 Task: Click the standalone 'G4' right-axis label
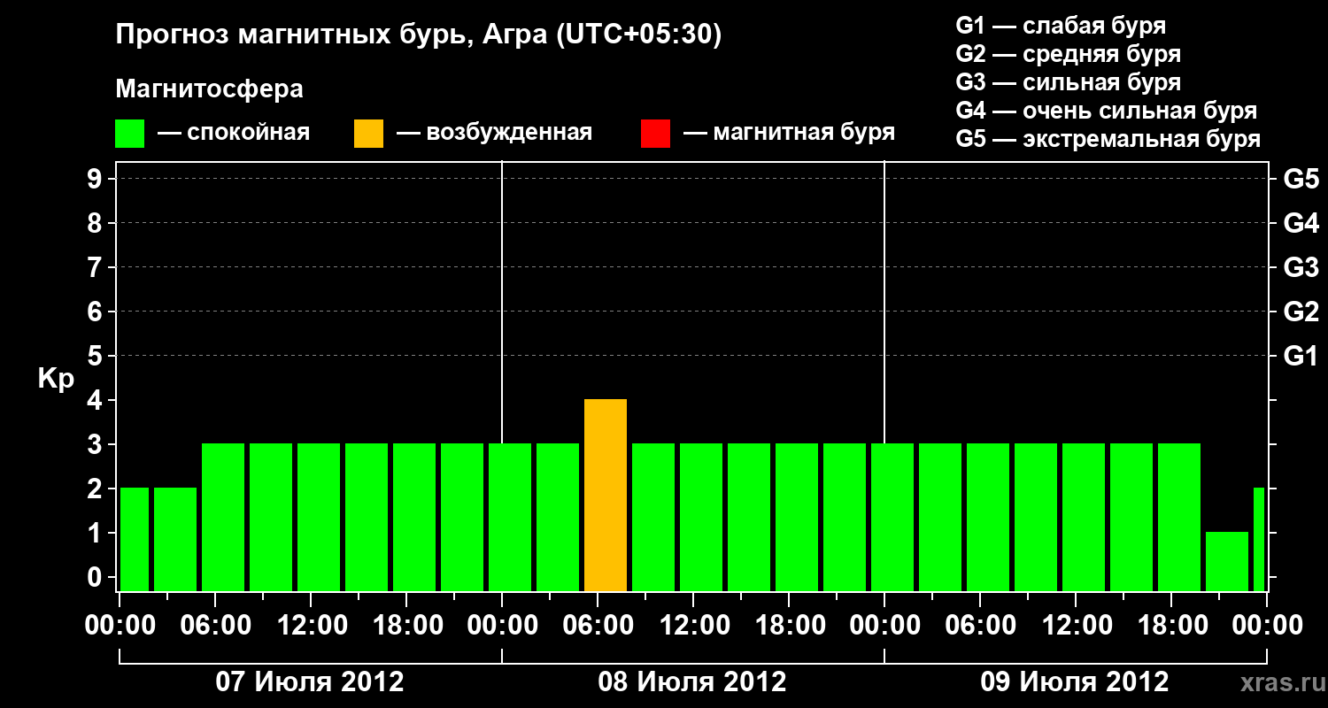coord(1301,224)
